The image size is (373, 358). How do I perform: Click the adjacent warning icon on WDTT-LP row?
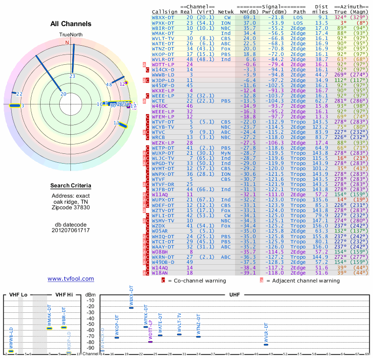pos(144,64)
